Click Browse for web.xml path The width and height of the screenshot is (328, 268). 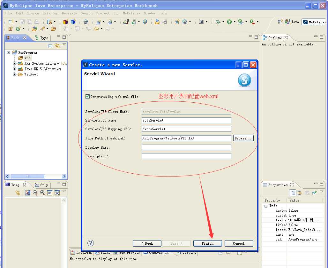pyautogui.click(x=243, y=138)
